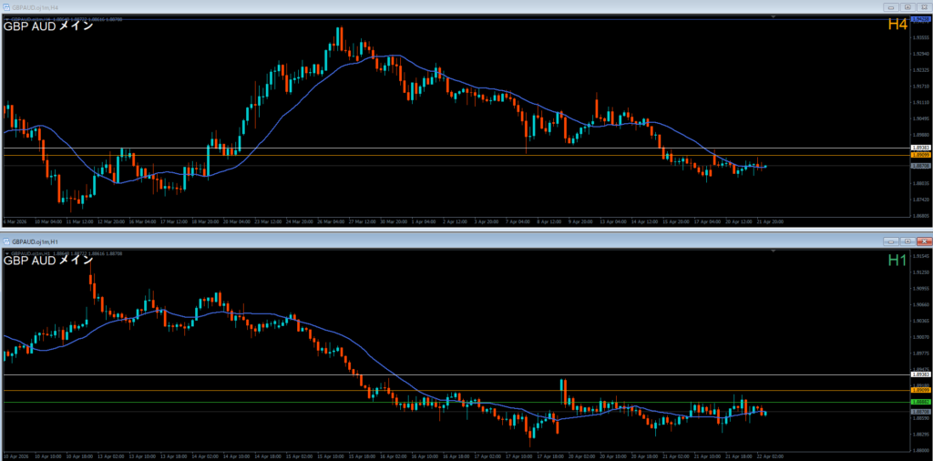The image size is (933, 461).
Task: Click the orange 1.89099 price tag on H1 chart
Action: tap(920, 390)
